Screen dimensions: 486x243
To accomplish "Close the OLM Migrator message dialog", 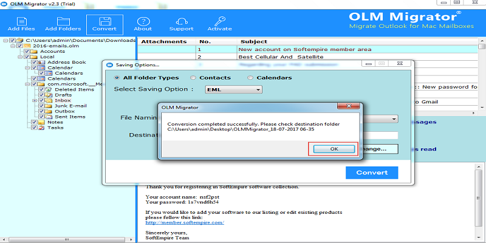I will pos(349,107).
